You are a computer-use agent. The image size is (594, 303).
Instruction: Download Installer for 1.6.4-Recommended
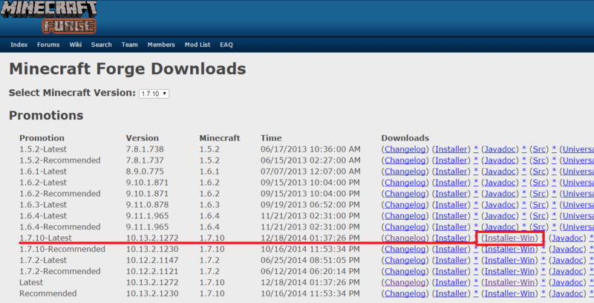point(451,227)
